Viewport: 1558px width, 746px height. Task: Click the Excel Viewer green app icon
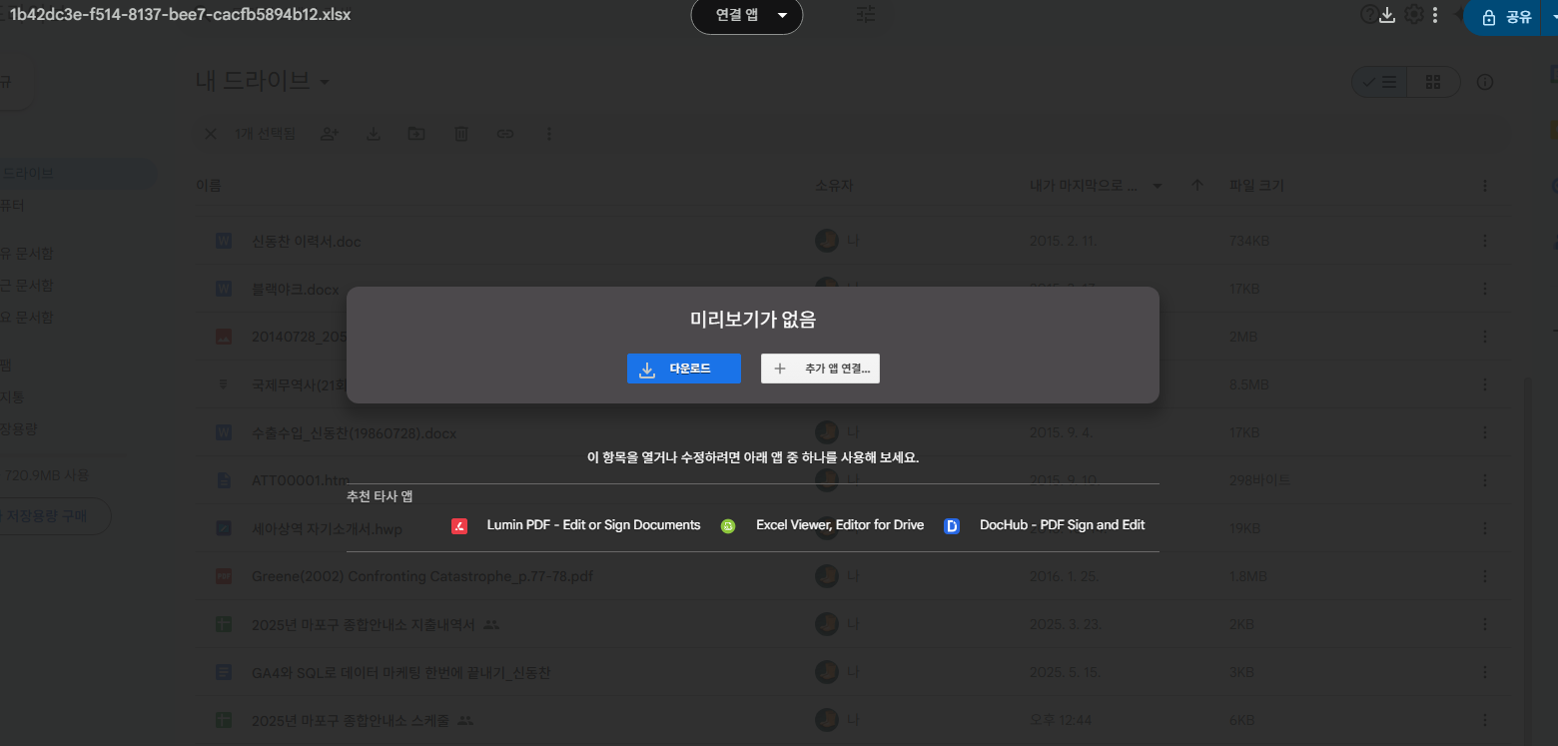(728, 526)
